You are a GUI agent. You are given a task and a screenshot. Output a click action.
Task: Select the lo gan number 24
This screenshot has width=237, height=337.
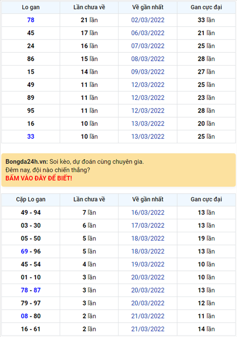[31, 46]
